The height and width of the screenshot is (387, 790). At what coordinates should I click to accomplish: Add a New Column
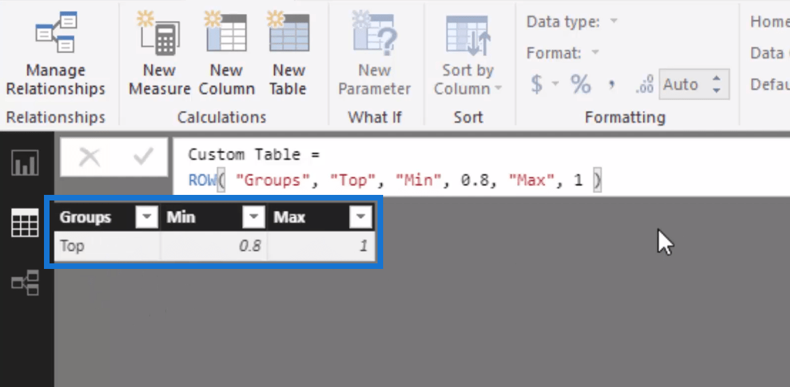click(x=227, y=54)
